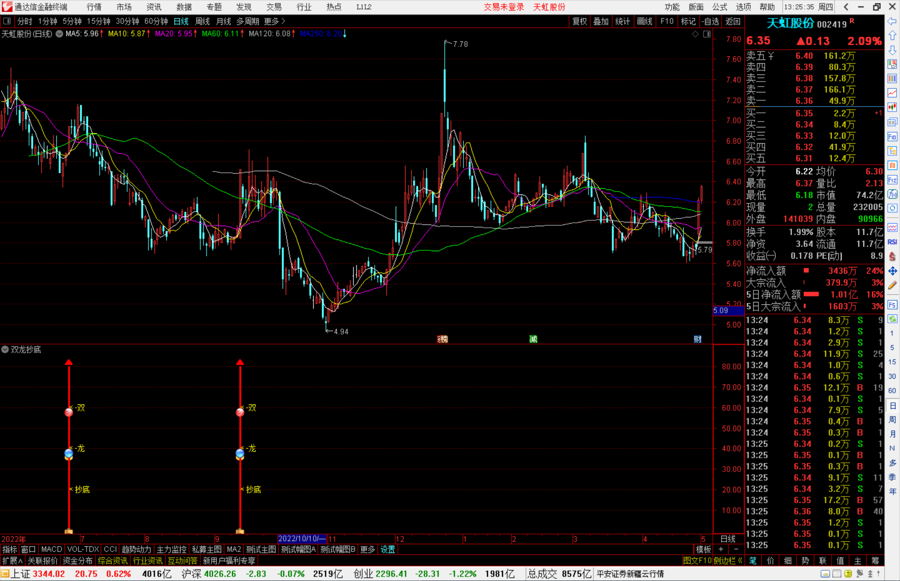Viewport: 900px width, 581px height.
Task: Click the RSI icon in right sidebar
Action: point(892,242)
